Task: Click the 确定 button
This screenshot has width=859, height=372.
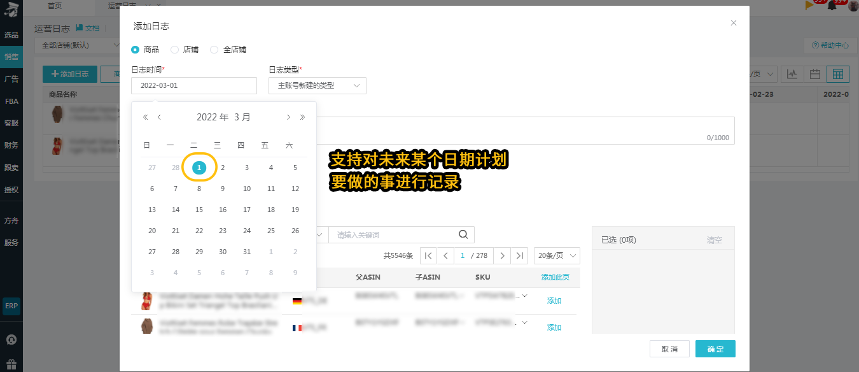Action: pos(715,349)
